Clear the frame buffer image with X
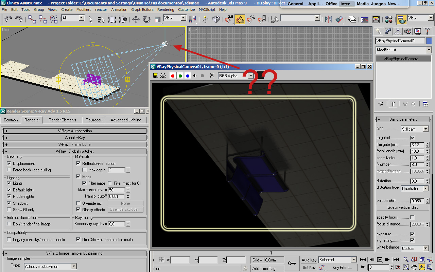The image size is (435, 272). (212, 75)
